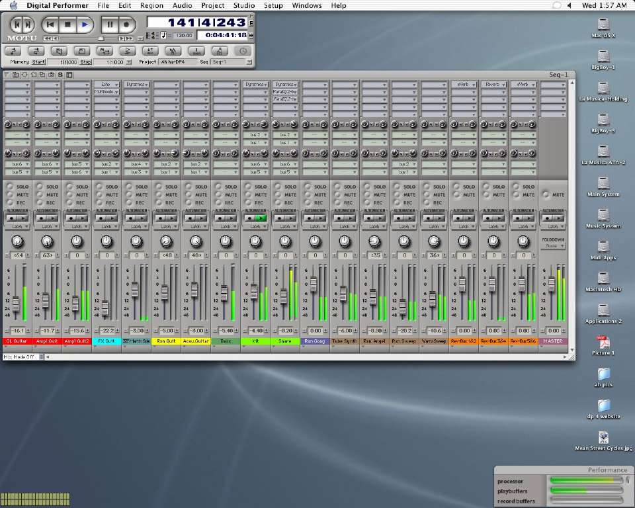Solo the Rsn Gong track

tap(308, 187)
